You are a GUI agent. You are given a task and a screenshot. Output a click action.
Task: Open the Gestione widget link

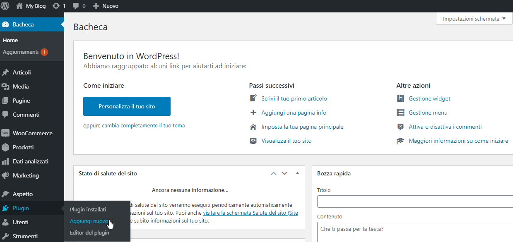point(429,98)
